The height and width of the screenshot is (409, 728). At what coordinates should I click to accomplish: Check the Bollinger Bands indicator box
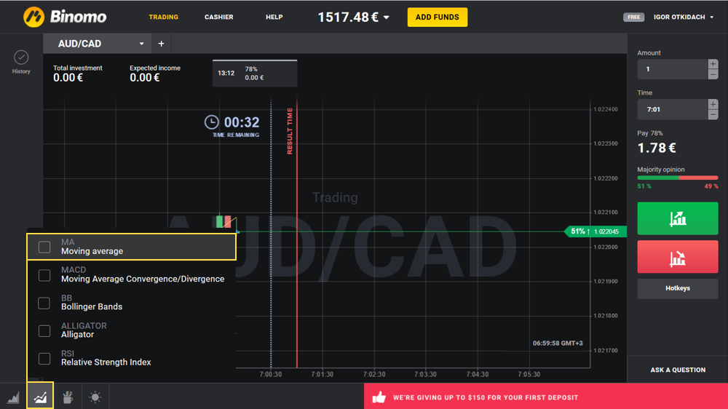pyautogui.click(x=44, y=303)
